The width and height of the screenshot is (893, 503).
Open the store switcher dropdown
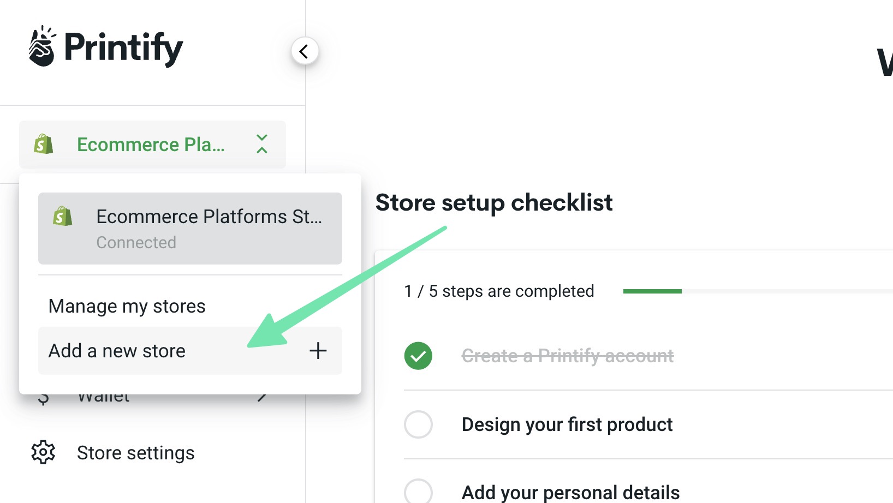[152, 145]
